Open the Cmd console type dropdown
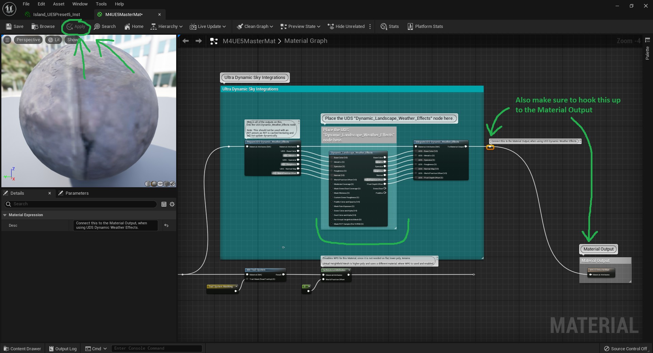The image size is (653, 353). click(96, 349)
